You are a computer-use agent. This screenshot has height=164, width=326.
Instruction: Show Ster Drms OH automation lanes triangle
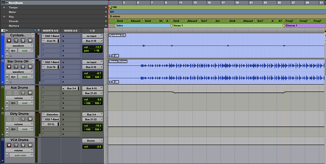pyautogui.click(x=3, y=82)
